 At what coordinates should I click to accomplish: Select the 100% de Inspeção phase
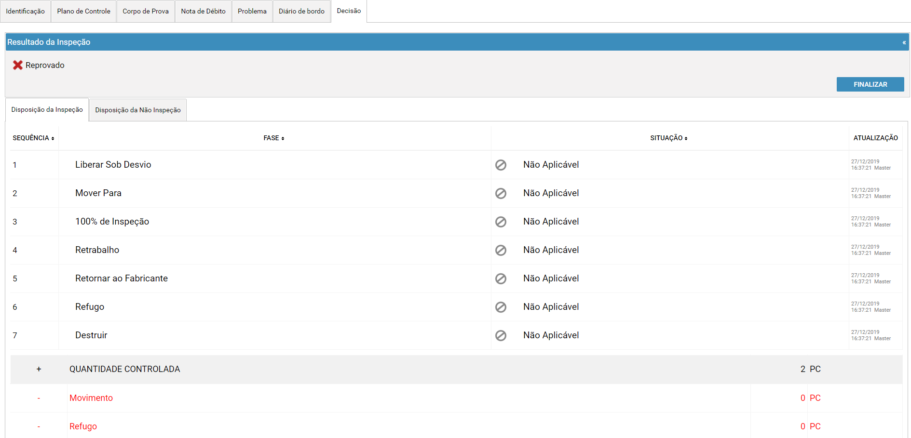(112, 222)
